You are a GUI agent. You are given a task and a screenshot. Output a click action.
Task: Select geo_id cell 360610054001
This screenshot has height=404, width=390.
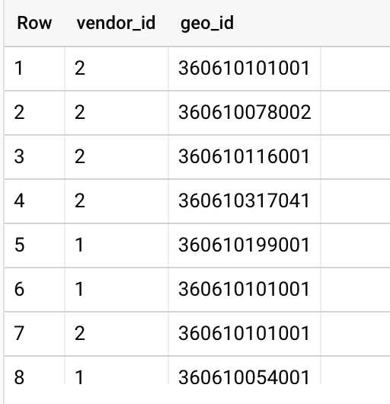(x=244, y=377)
